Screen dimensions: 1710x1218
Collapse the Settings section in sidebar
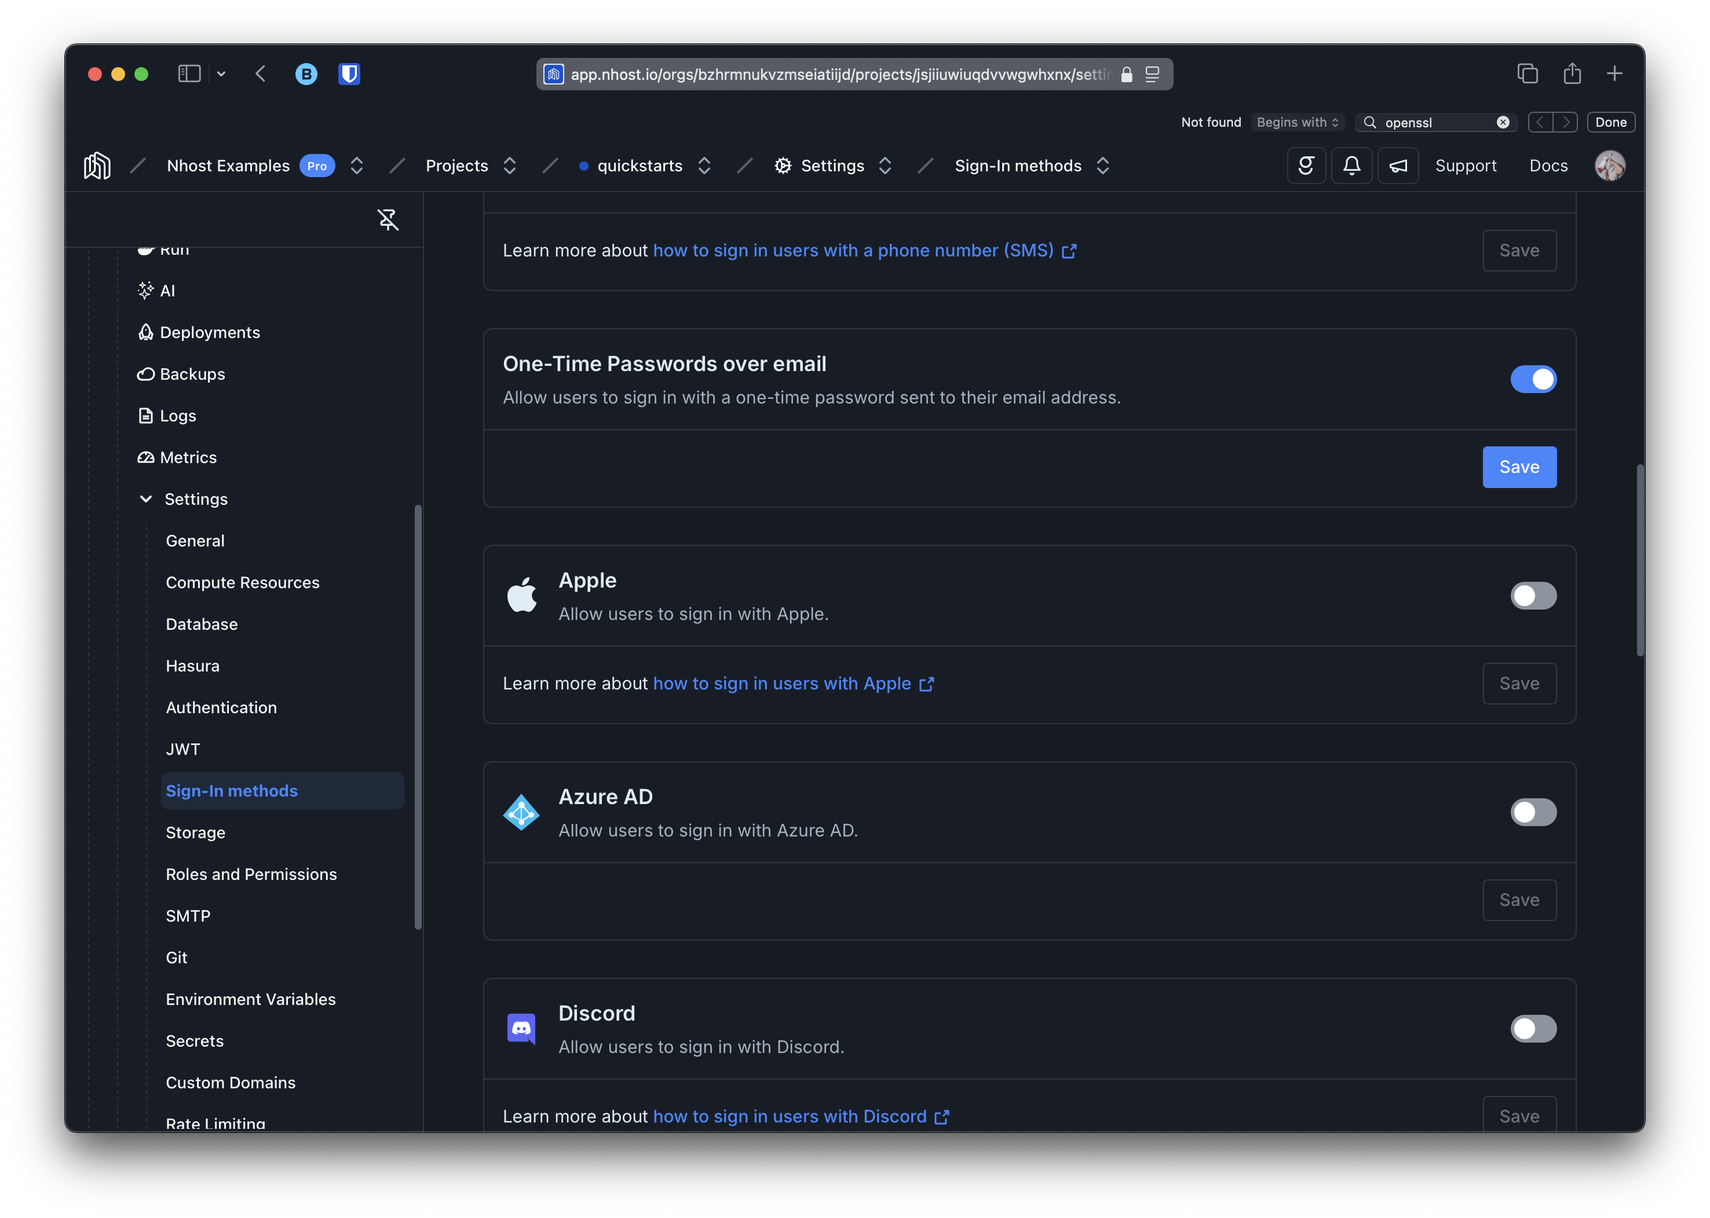[x=147, y=500]
